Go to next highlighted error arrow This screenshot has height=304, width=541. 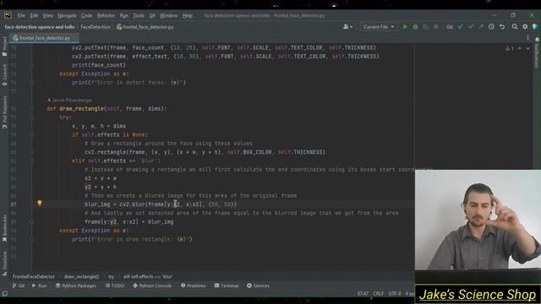tap(527, 49)
